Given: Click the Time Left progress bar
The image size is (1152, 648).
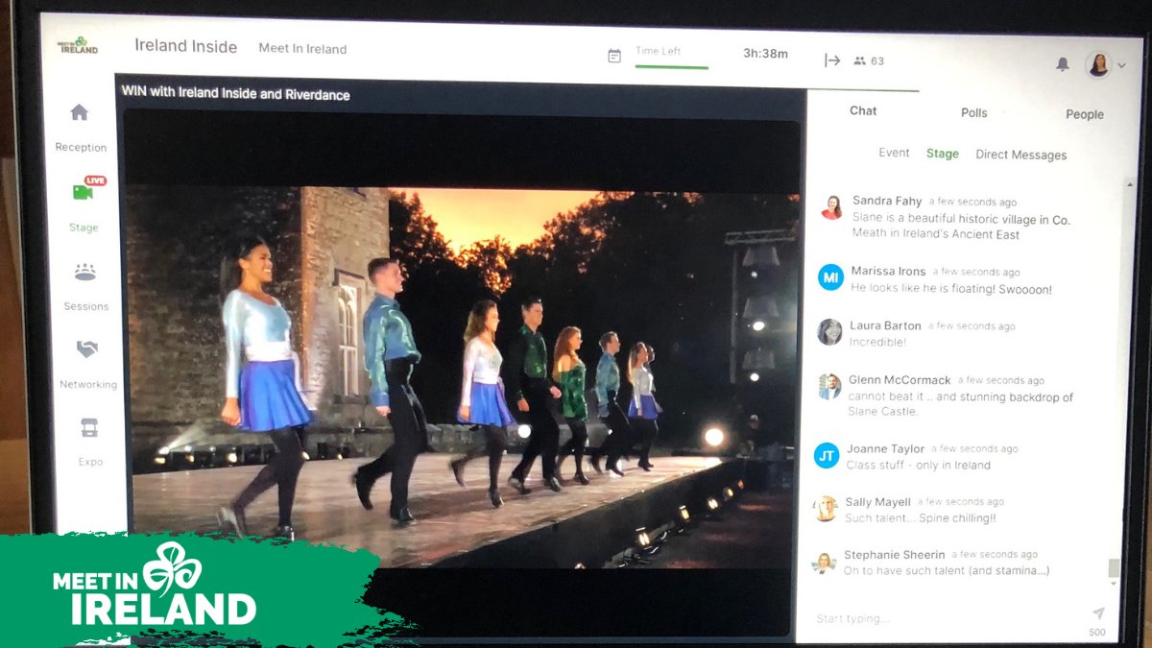Looking at the screenshot, I should tap(672, 67).
